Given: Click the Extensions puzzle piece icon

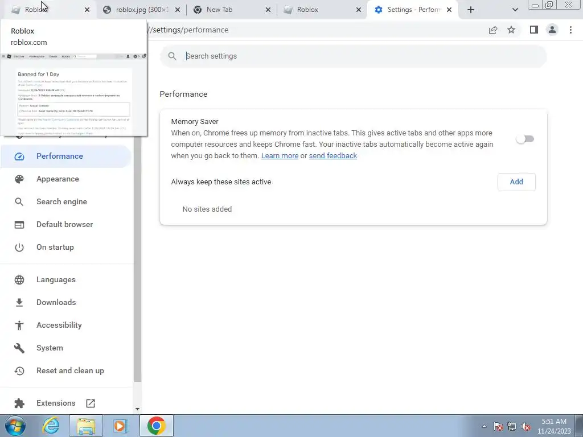Looking at the screenshot, I should [x=19, y=403].
